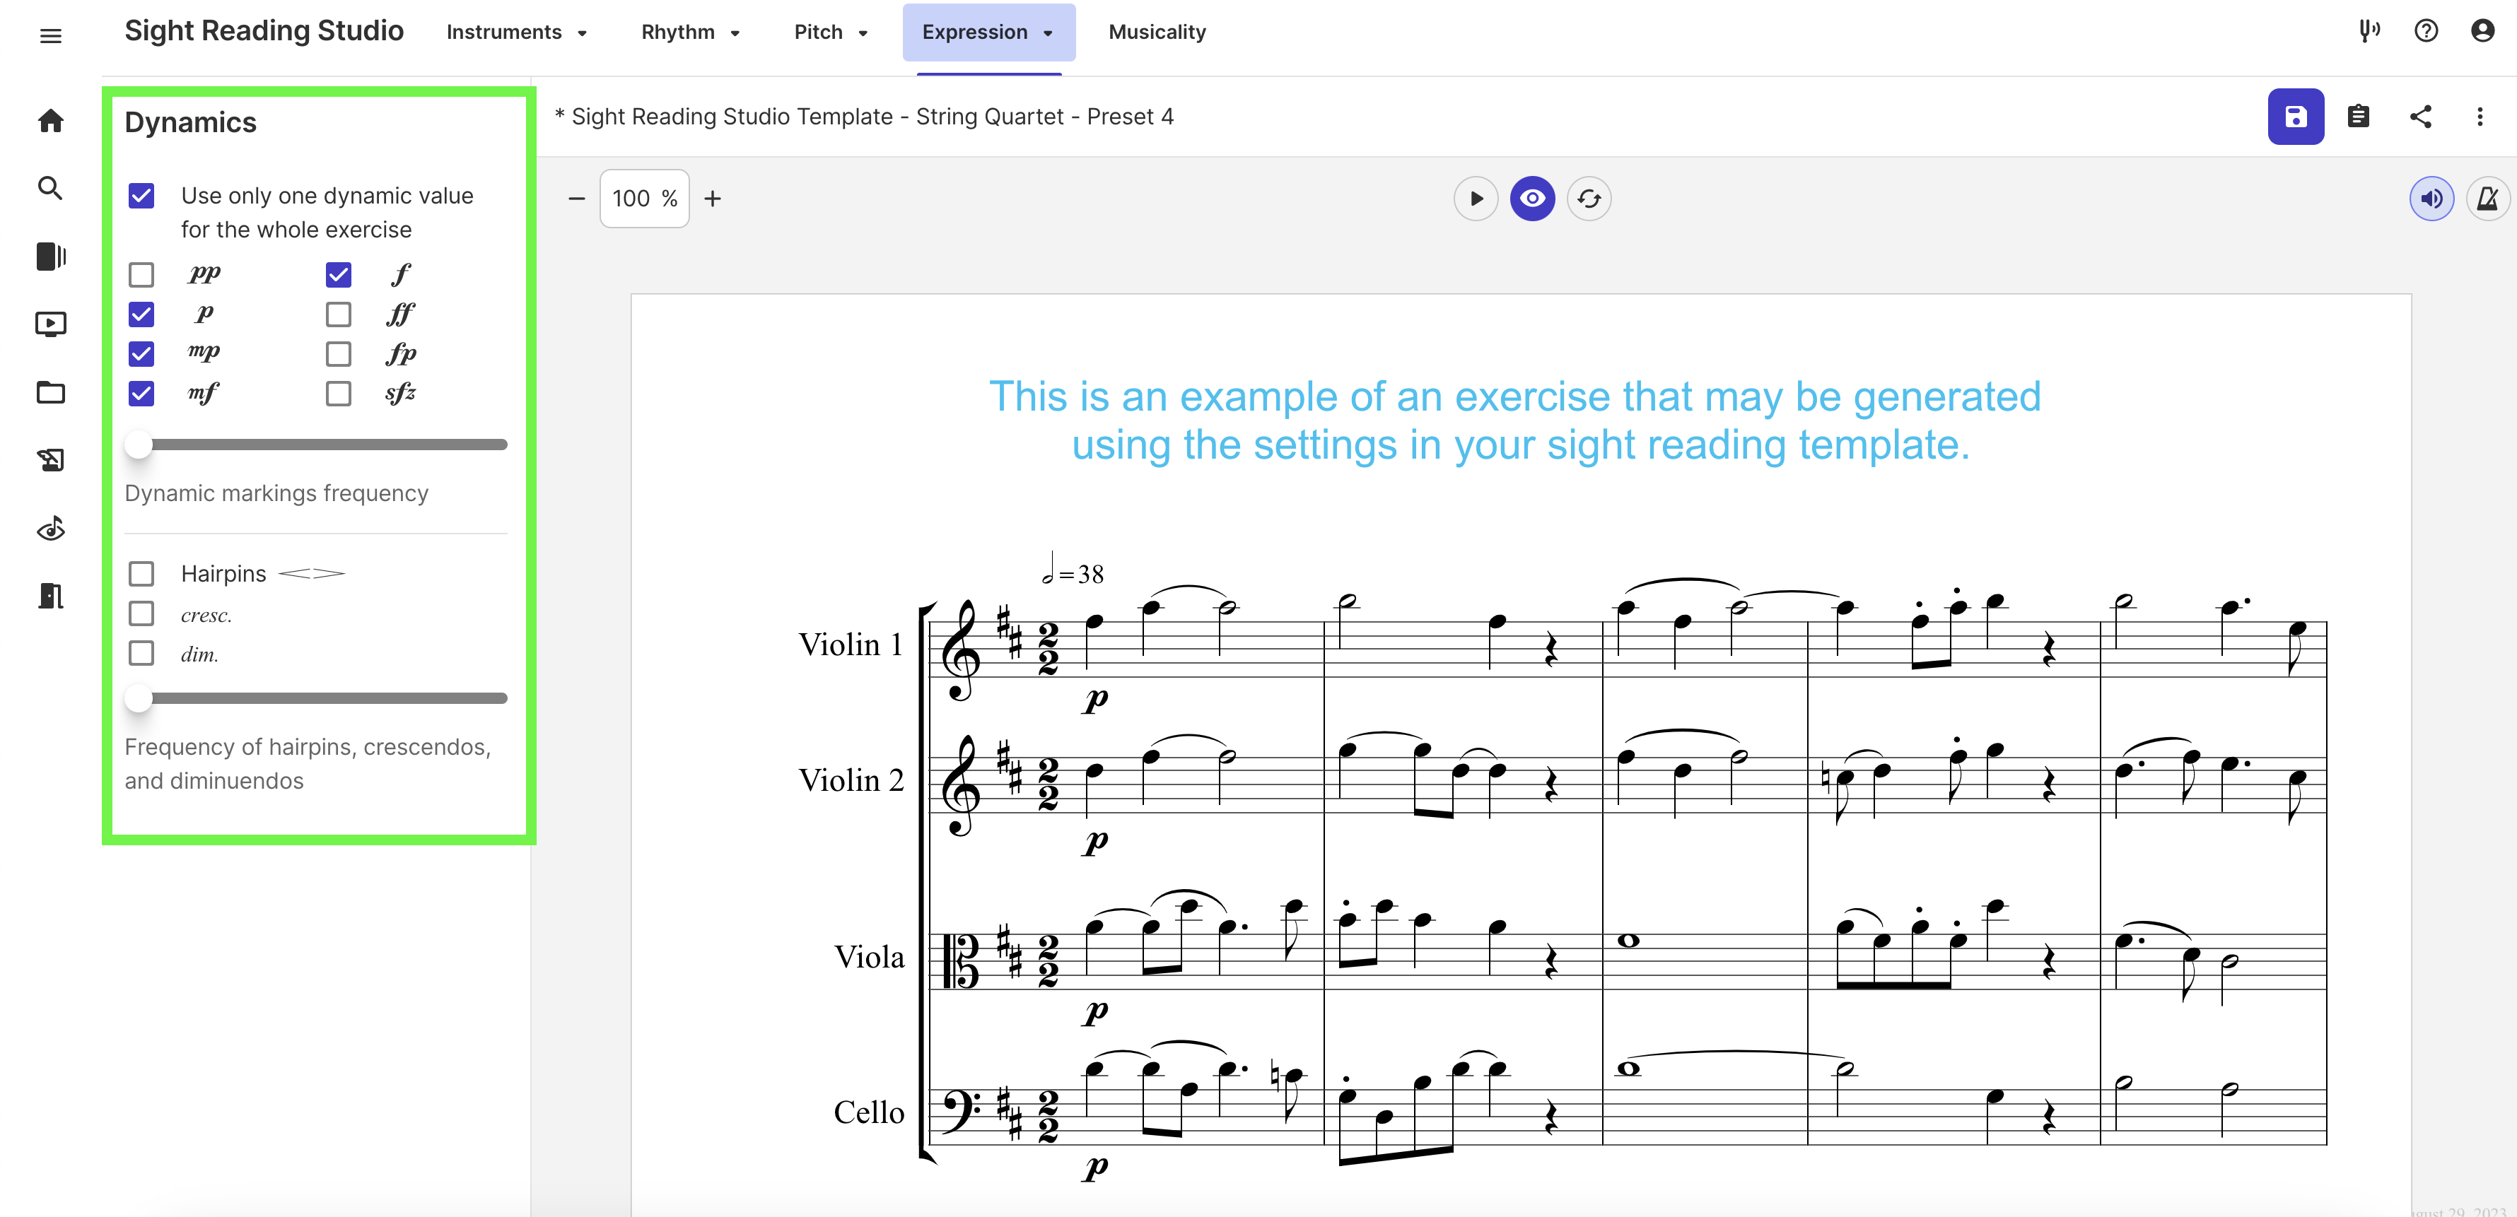This screenshot has width=2517, height=1217.
Task: Open the library book icon in sidebar
Action: [x=51, y=256]
